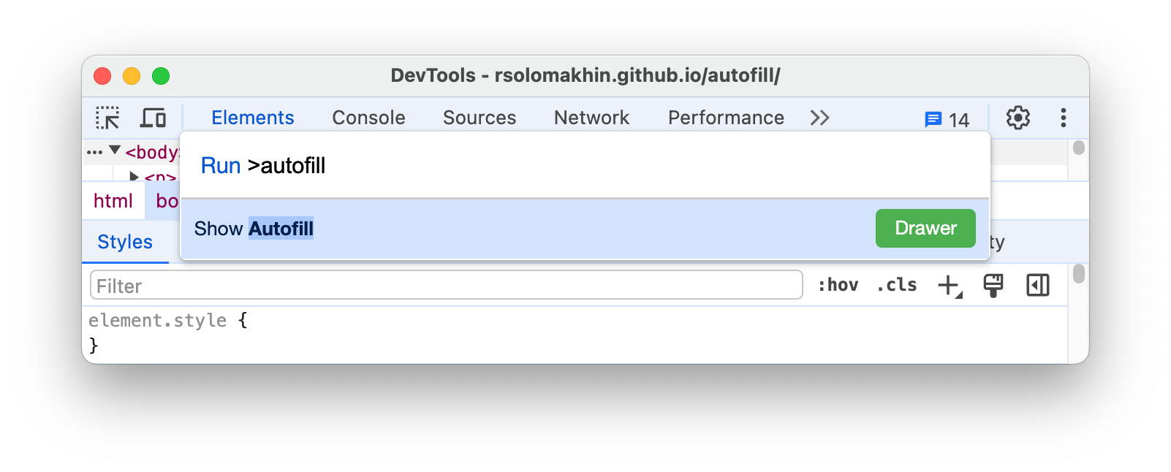Toggle element state with :hov
This screenshot has width=1171, height=472.
839,285
